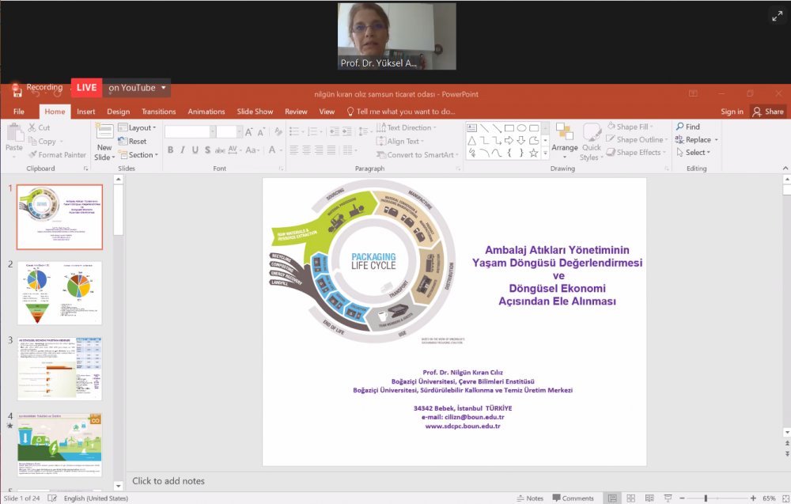Fit slide to current window icon
This screenshot has width=791, height=504.
(x=785, y=498)
